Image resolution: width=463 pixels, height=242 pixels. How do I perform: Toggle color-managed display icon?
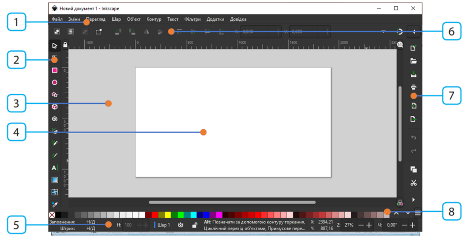[400, 203]
